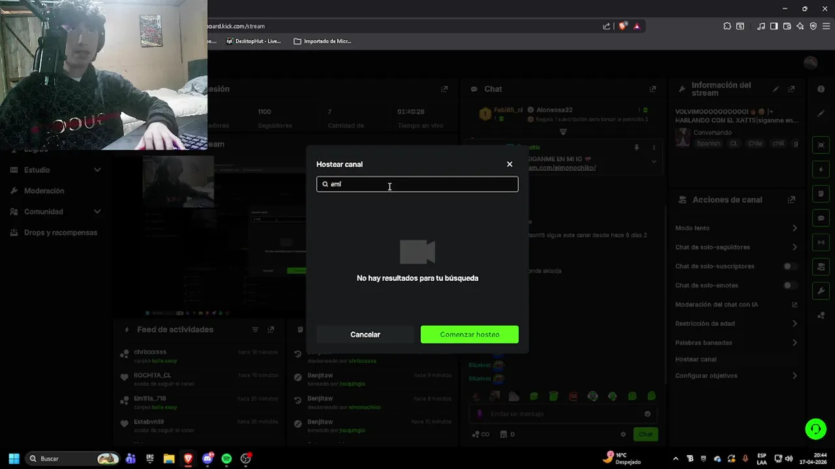Toggle Chat de solo-emotes
Image resolution: width=835 pixels, height=469 pixels.
pyautogui.click(x=790, y=285)
